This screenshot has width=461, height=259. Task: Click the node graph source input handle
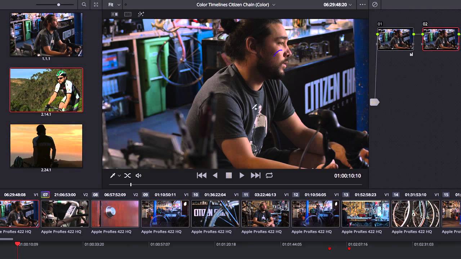(x=375, y=103)
